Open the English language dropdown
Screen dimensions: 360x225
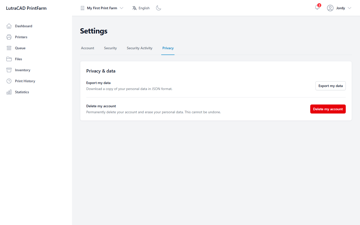(141, 8)
